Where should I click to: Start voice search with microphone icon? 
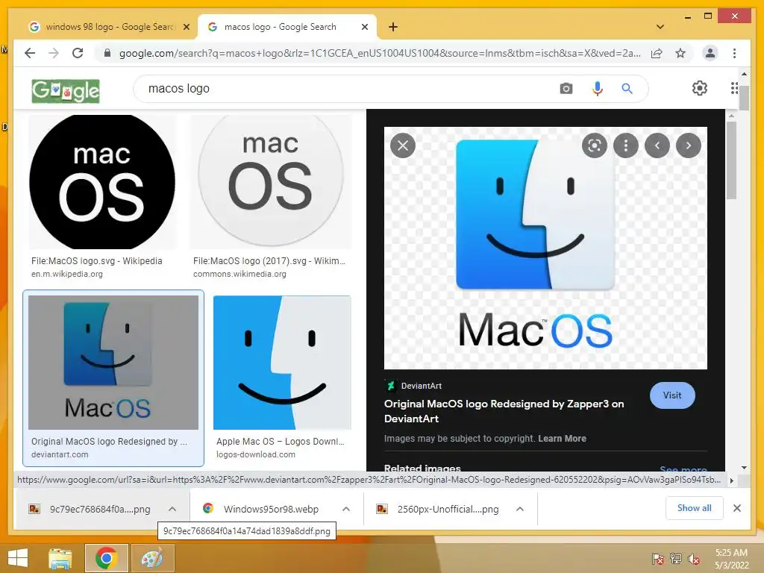(x=598, y=89)
